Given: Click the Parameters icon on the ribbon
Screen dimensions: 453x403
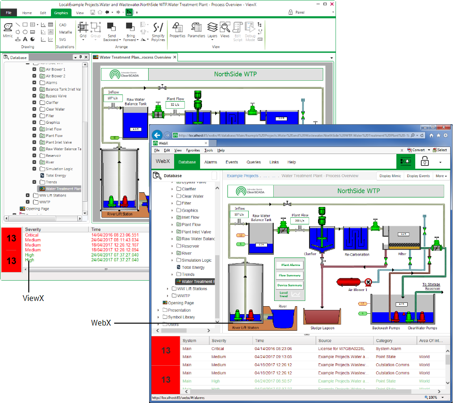Looking at the screenshot, I should [x=196, y=29].
